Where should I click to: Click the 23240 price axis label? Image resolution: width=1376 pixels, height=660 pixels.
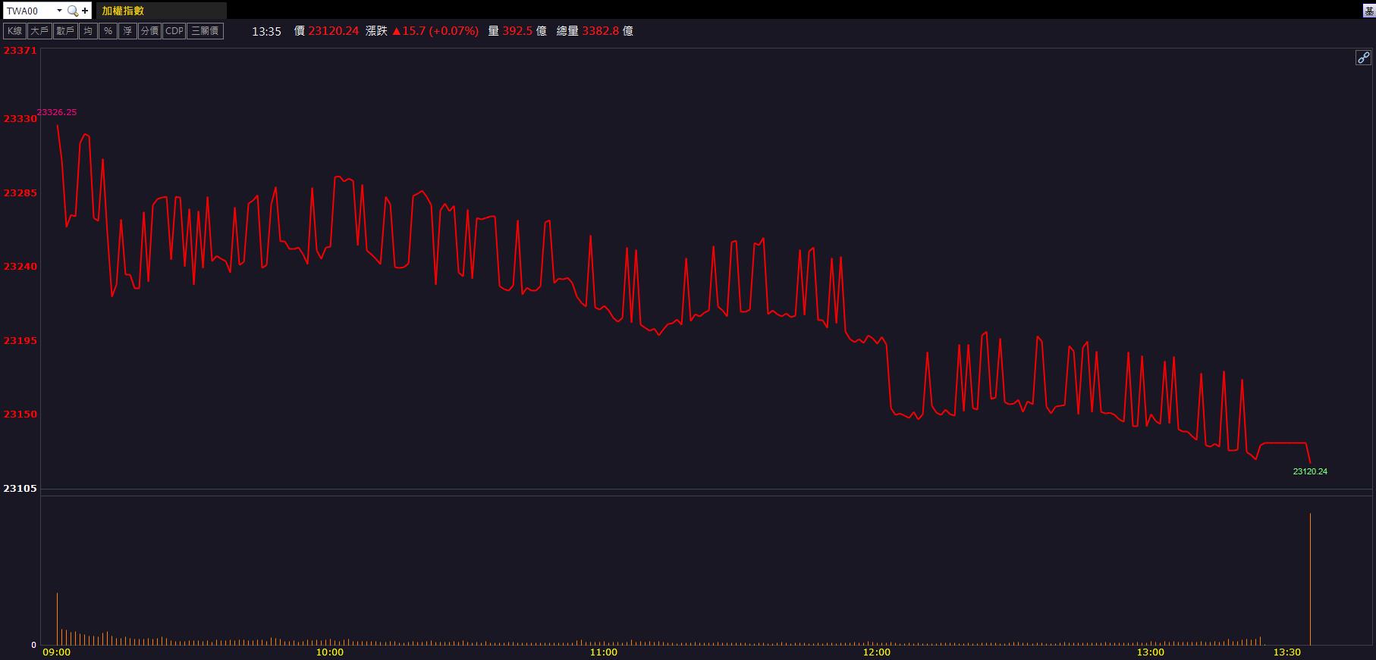click(20, 267)
